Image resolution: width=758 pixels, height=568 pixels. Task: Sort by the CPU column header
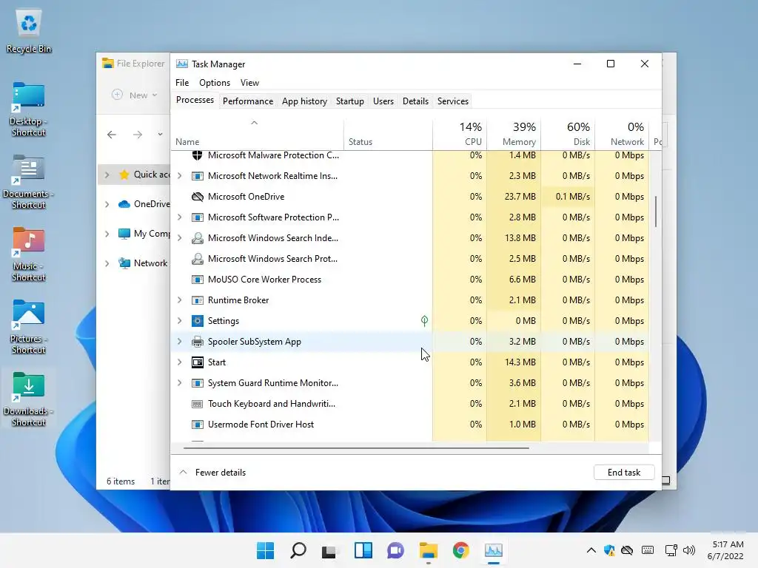pyautogui.click(x=460, y=134)
